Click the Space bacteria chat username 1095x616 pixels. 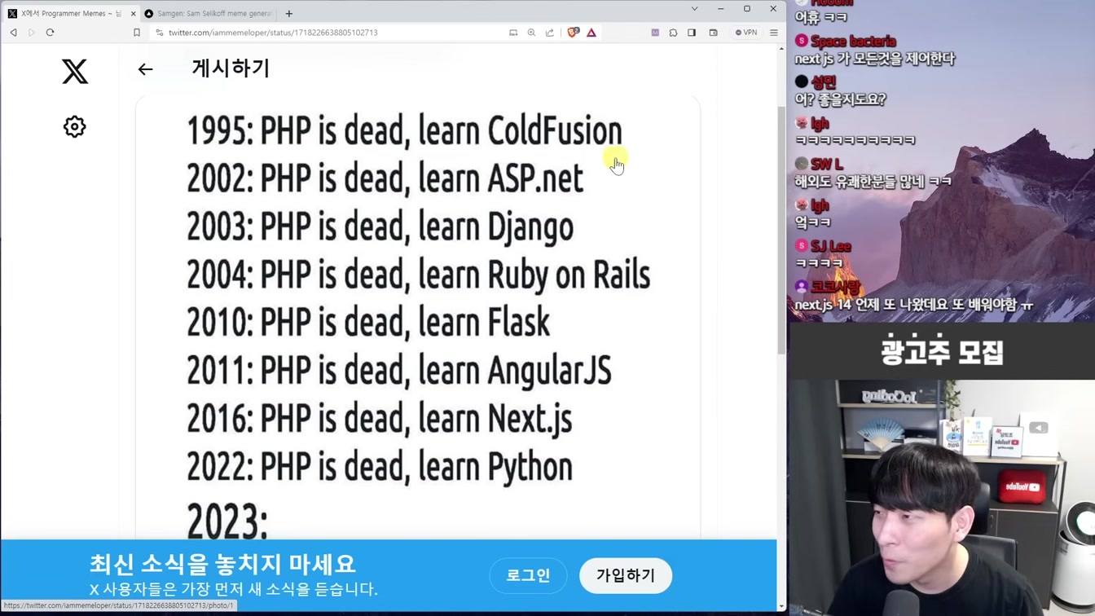point(853,42)
